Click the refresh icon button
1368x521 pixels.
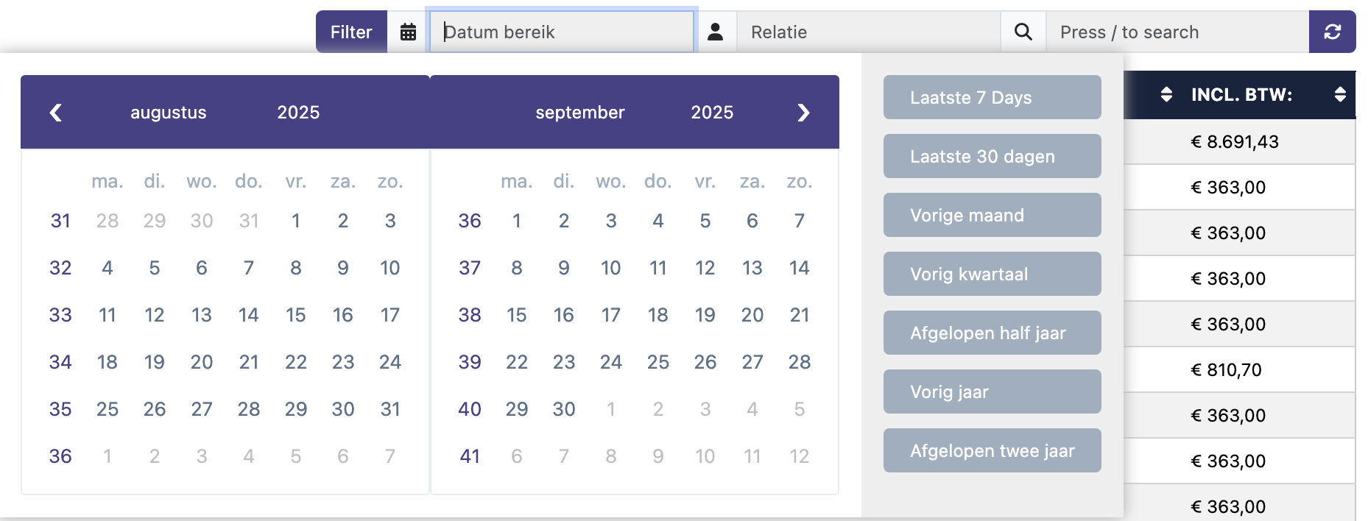pos(1332,32)
